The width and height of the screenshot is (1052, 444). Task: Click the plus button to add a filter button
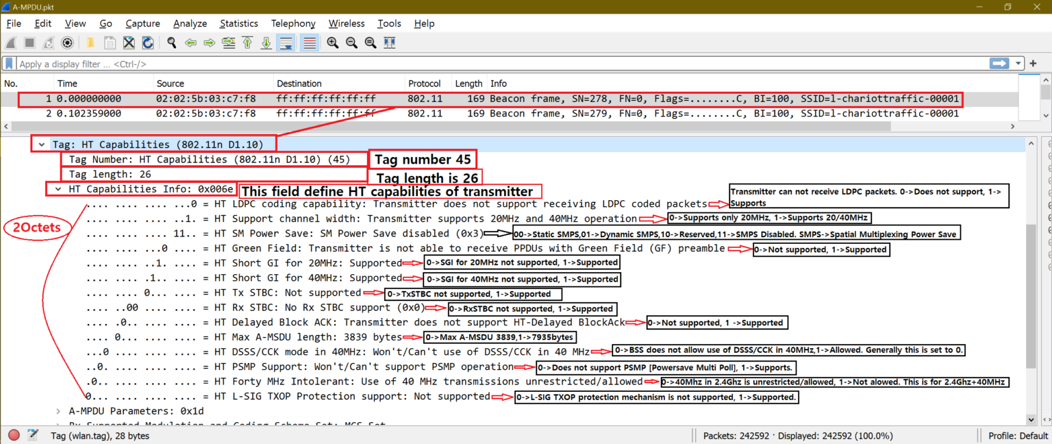coord(1034,63)
